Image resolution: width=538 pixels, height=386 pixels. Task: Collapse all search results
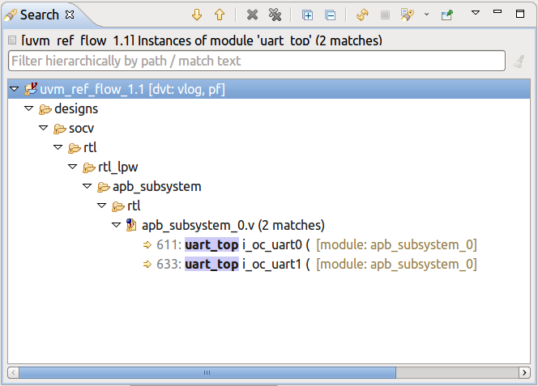pos(330,15)
